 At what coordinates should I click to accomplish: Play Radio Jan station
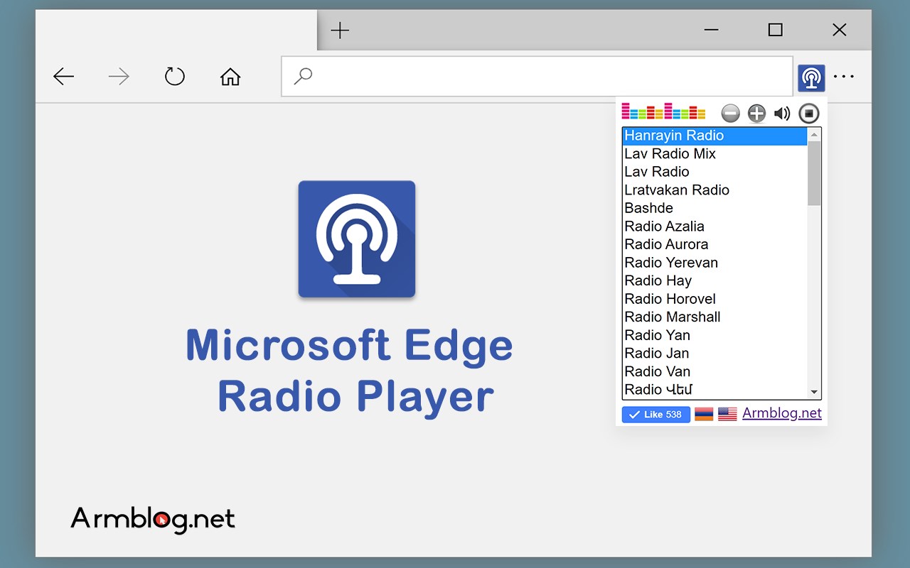pos(714,354)
